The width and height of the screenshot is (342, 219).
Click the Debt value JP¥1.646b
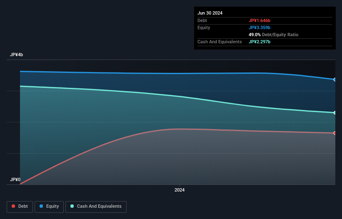point(260,20)
